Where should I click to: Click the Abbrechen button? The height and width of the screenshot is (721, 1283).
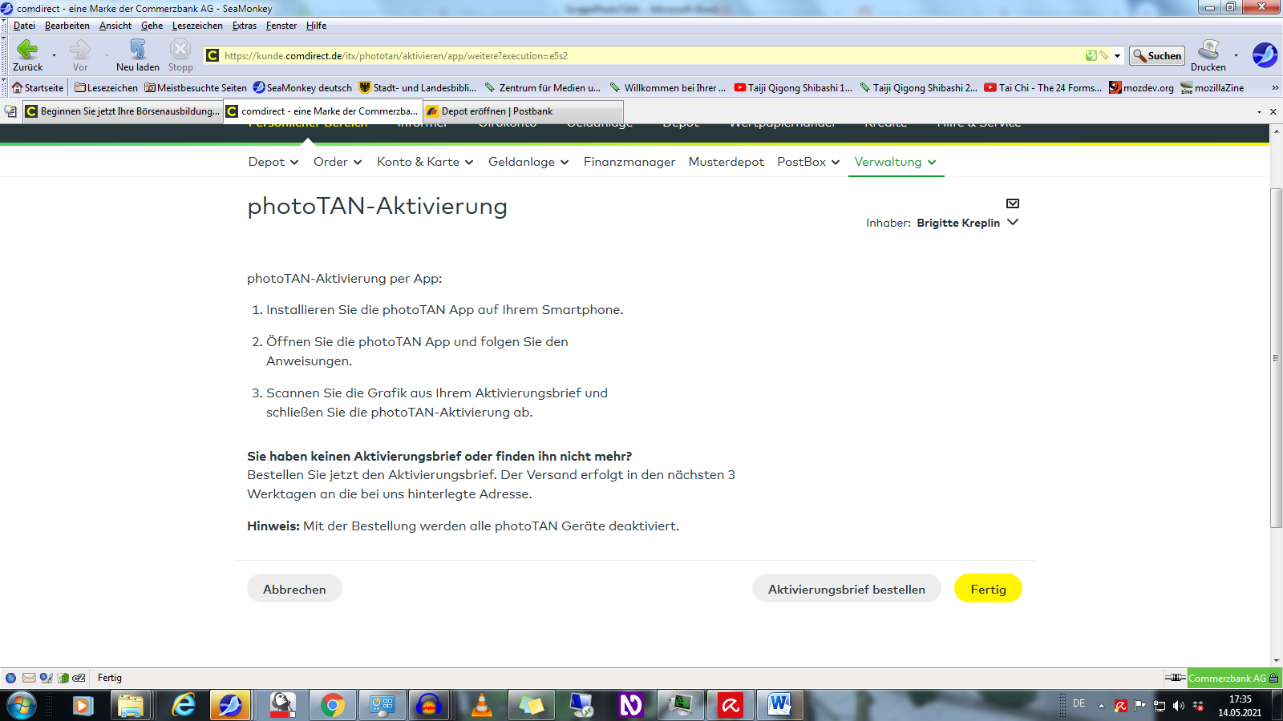[x=294, y=589]
